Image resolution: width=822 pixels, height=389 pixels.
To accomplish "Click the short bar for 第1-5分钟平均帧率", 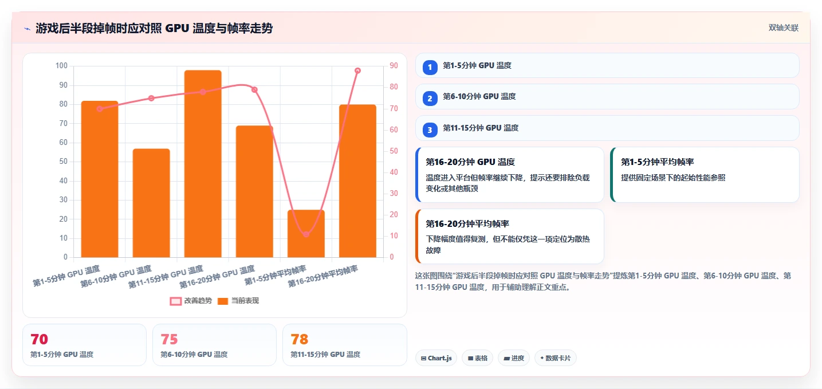I will click(x=306, y=234).
